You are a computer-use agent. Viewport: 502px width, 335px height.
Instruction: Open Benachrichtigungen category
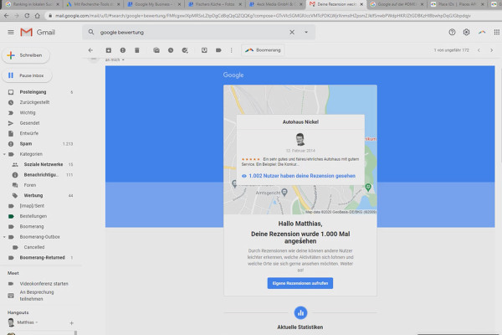point(40,175)
